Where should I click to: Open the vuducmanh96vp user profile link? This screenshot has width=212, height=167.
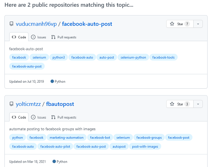[36, 24]
